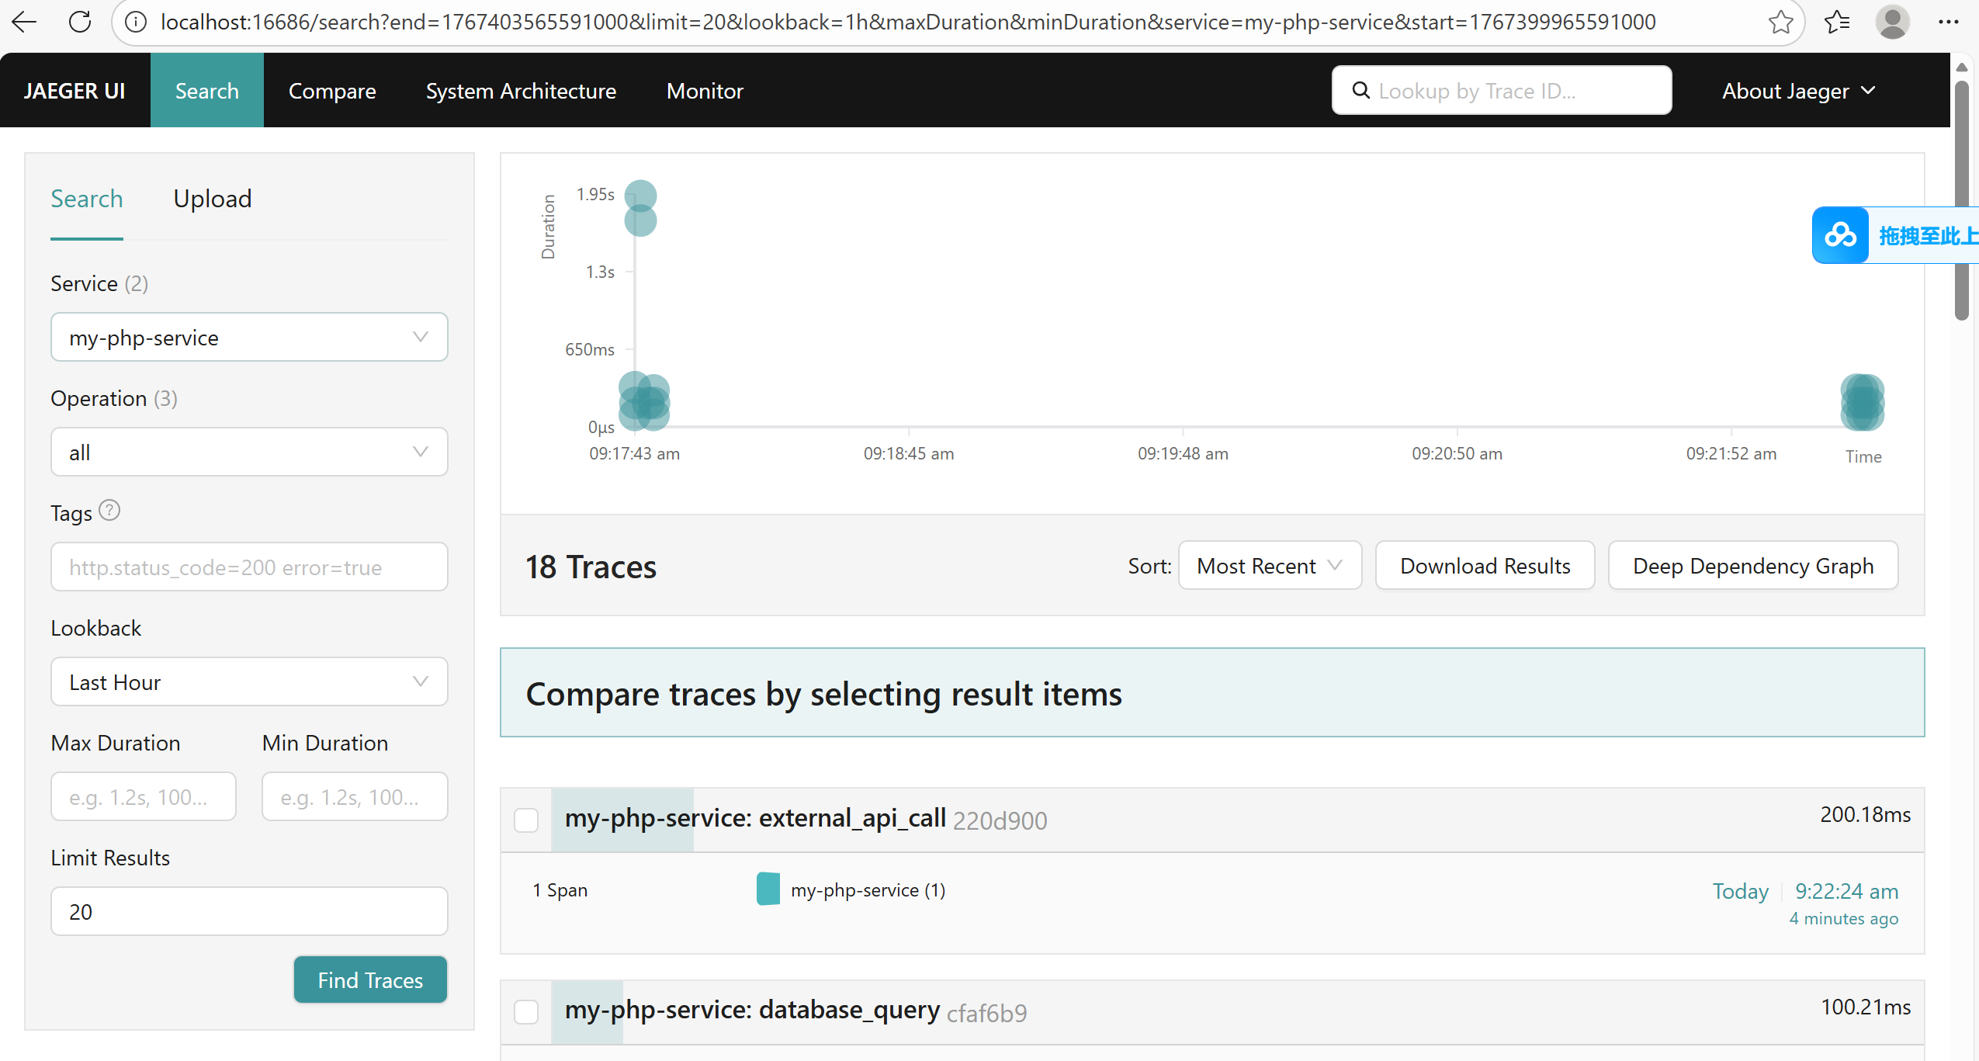The width and height of the screenshot is (1979, 1061).
Task: Switch to the Upload tab
Action: tap(213, 199)
